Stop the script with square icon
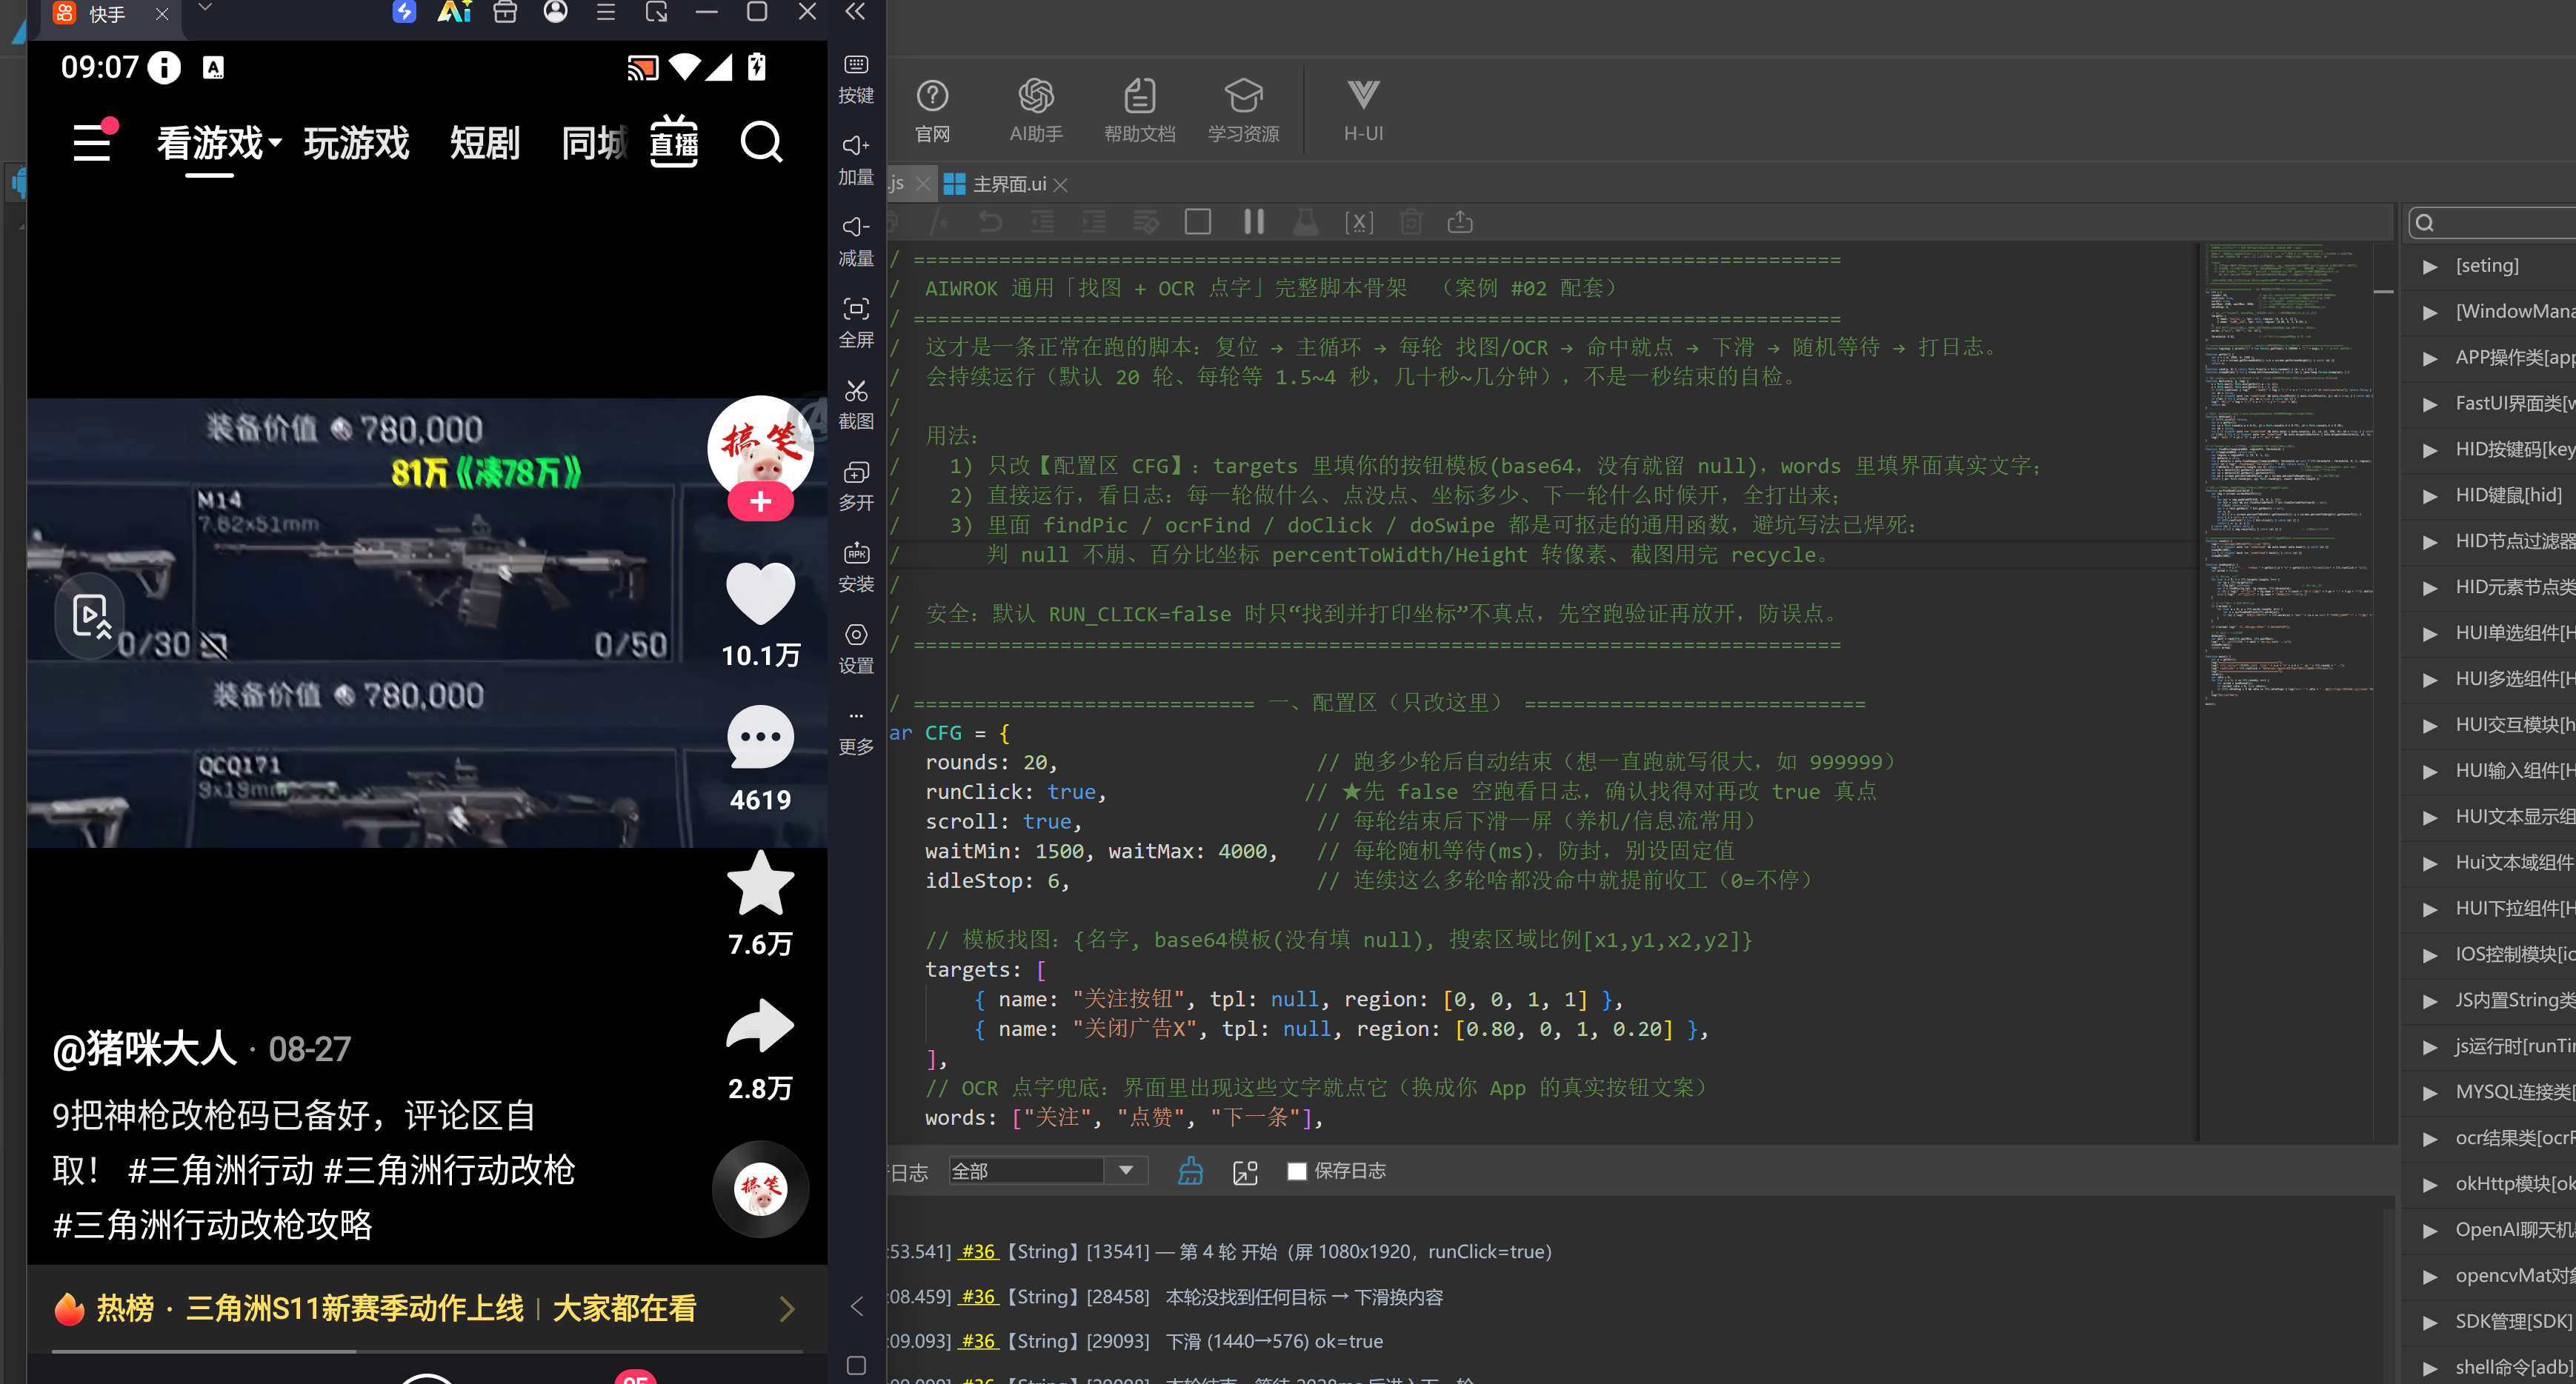 pos(1197,222)
